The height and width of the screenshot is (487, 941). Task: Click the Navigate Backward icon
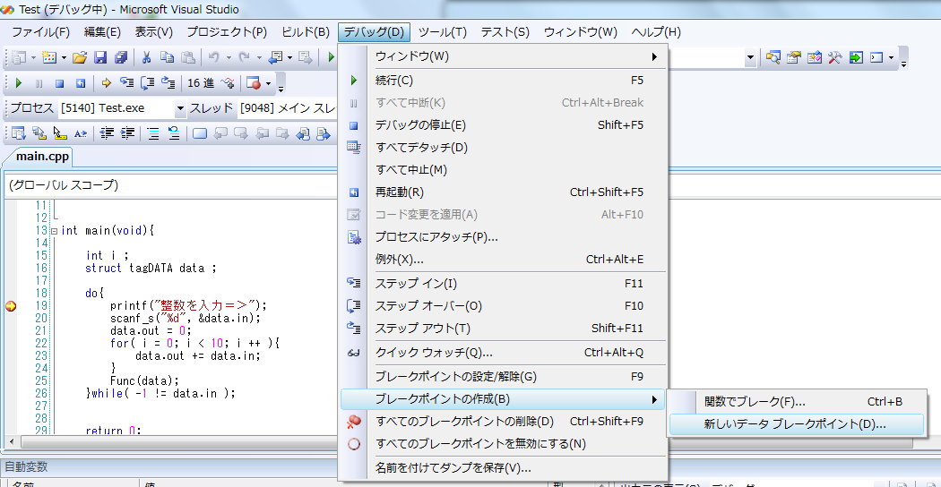pyautogui.click(x=277, y=57)
